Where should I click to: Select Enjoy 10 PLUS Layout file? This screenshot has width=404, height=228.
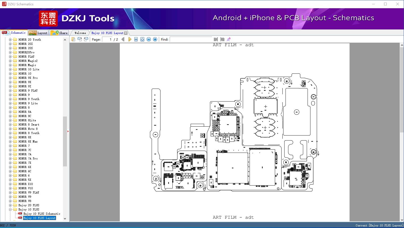click(x=39, y=218)
